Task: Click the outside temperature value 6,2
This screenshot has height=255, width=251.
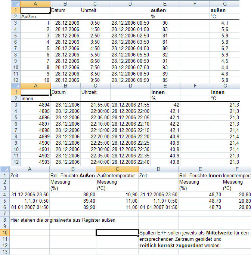Action: click(230, 49)
